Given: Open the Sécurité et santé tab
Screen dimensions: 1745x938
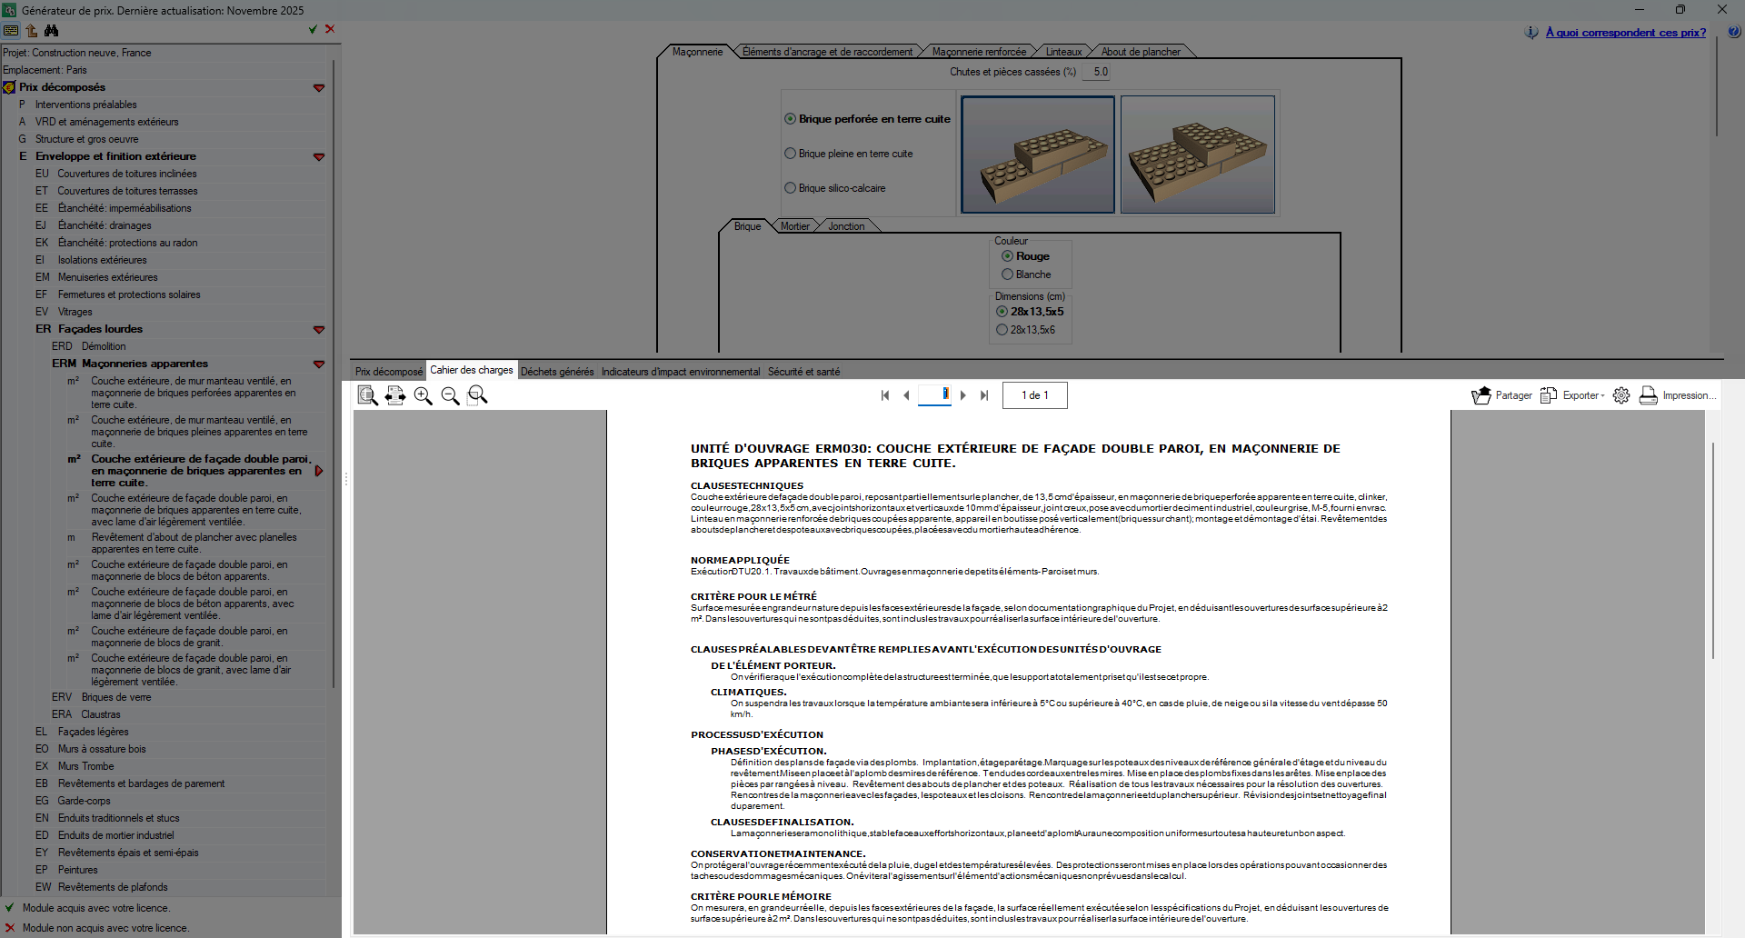Looking at the screenshot, I should coord(803,372).
